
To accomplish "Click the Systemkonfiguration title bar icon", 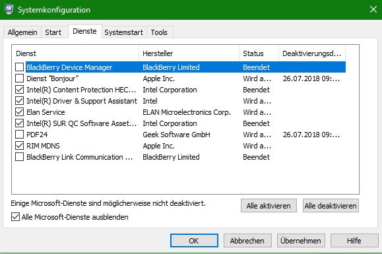I will 9,9.
